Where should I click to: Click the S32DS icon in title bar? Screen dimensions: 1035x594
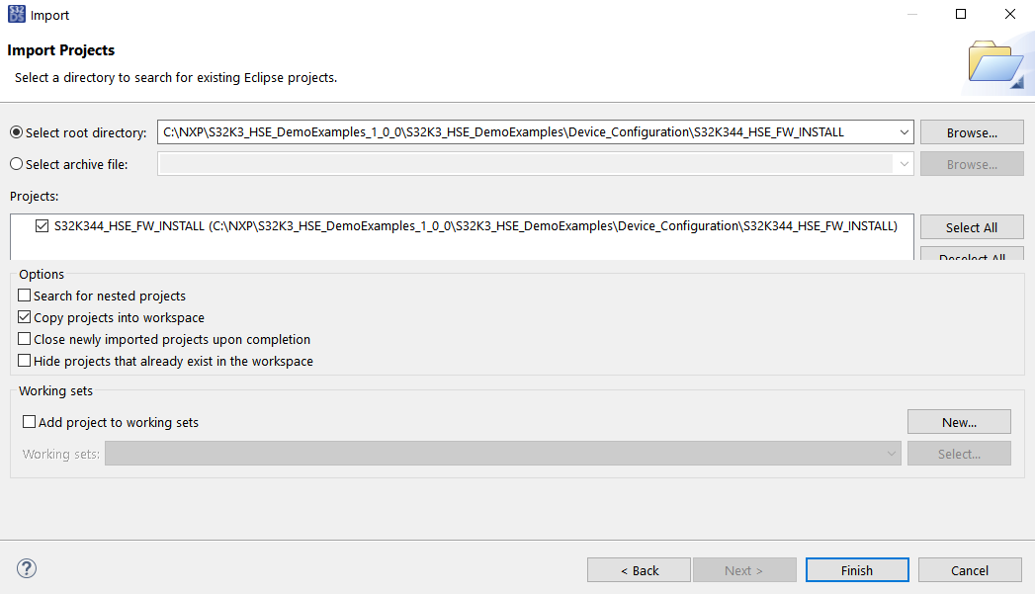point(16,15)
